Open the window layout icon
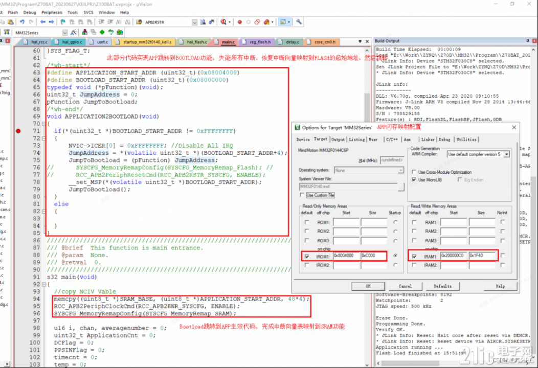538x368 pixels. [x=283, y=22]
